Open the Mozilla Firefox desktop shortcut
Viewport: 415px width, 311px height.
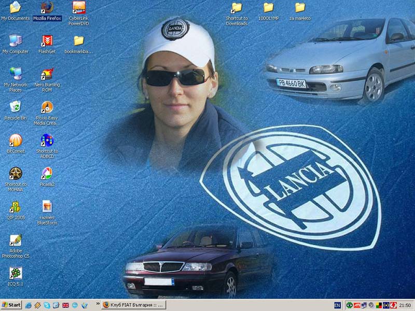pos(47,7)
